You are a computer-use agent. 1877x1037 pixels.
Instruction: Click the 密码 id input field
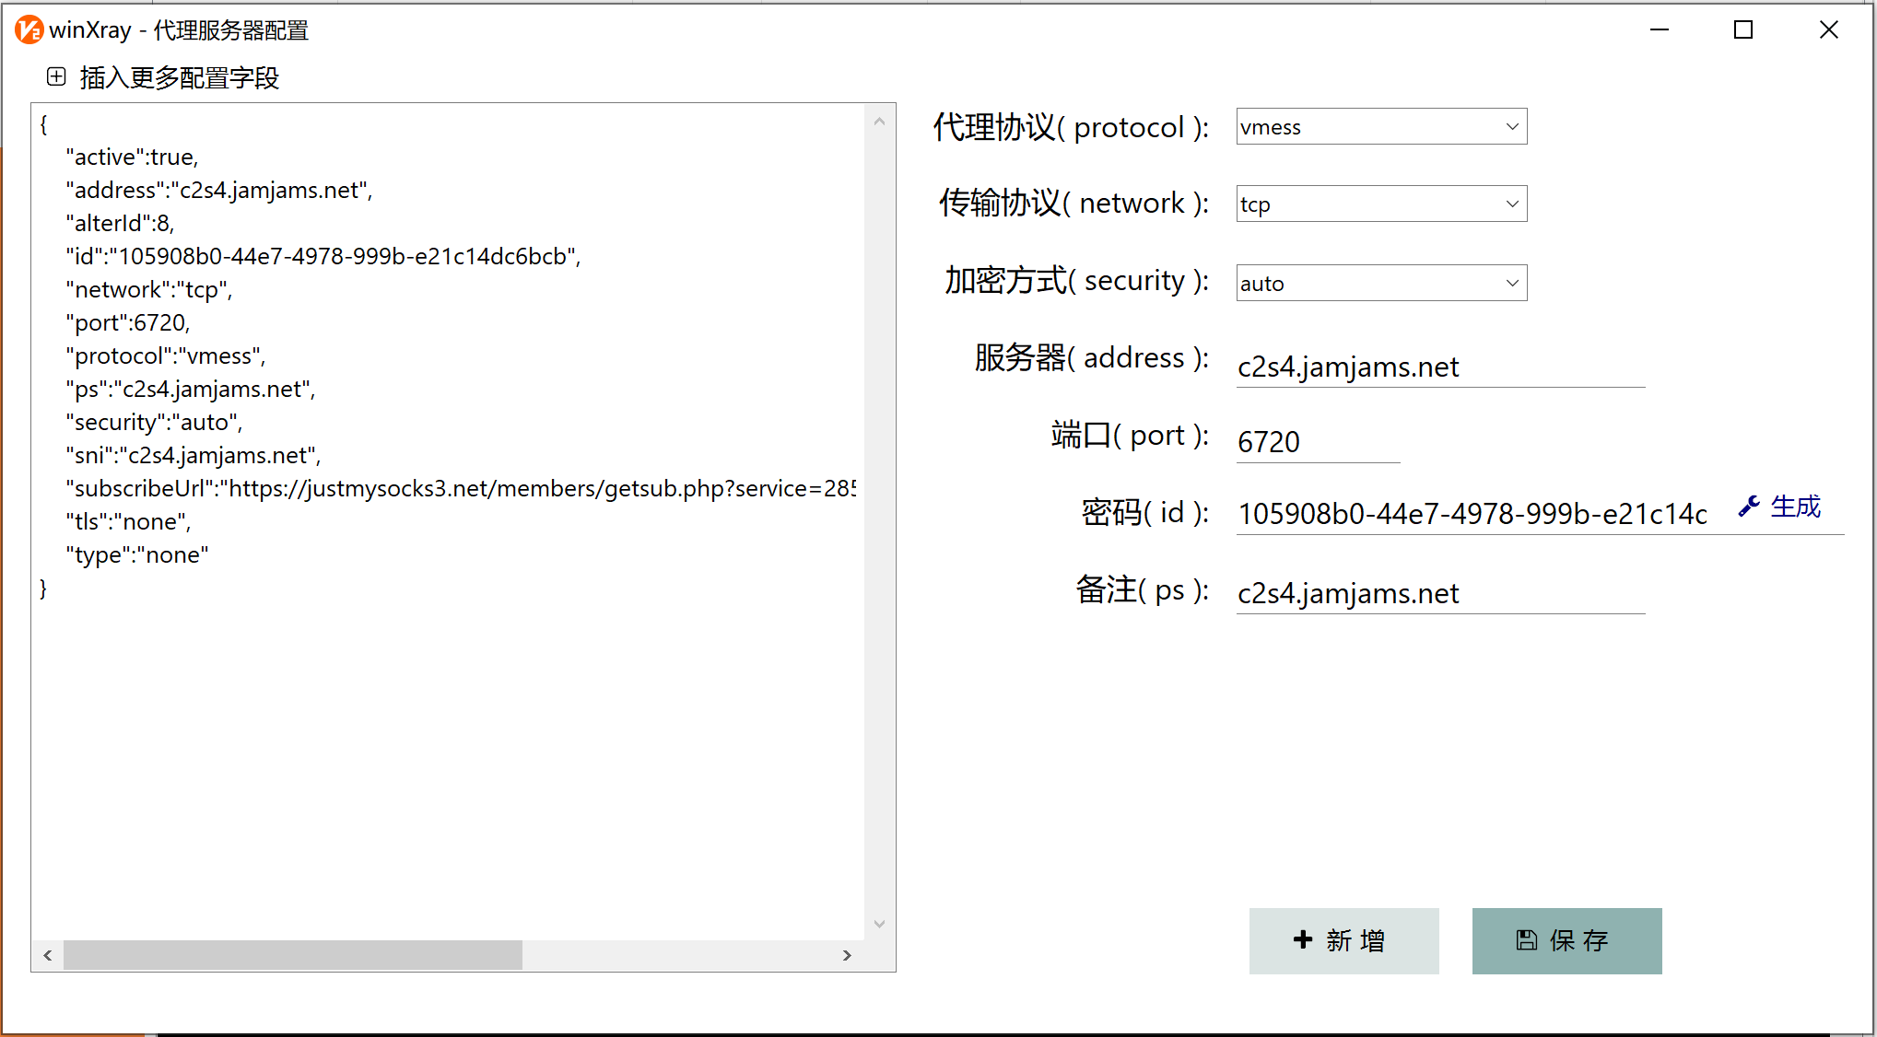pyautogui.click(x=1472, y=515)
